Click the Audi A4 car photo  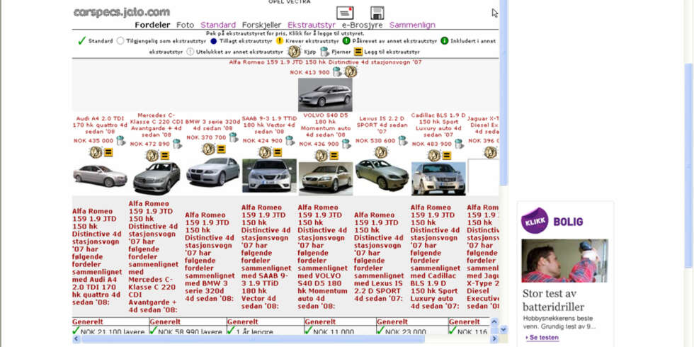pos(100,176)
